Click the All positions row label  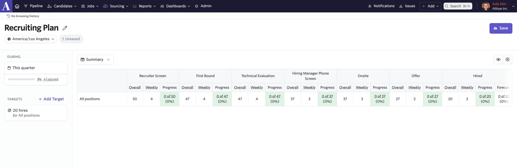point(90,99)
